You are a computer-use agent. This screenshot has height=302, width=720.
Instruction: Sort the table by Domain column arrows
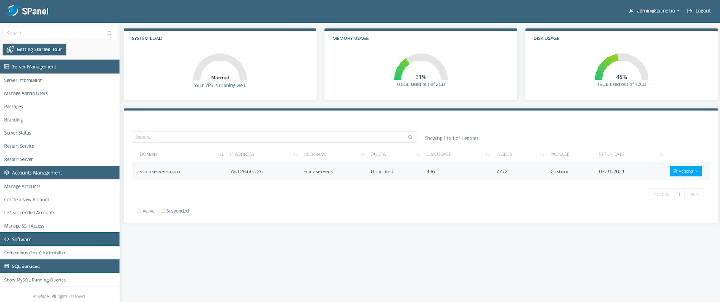tap(222, 154)
